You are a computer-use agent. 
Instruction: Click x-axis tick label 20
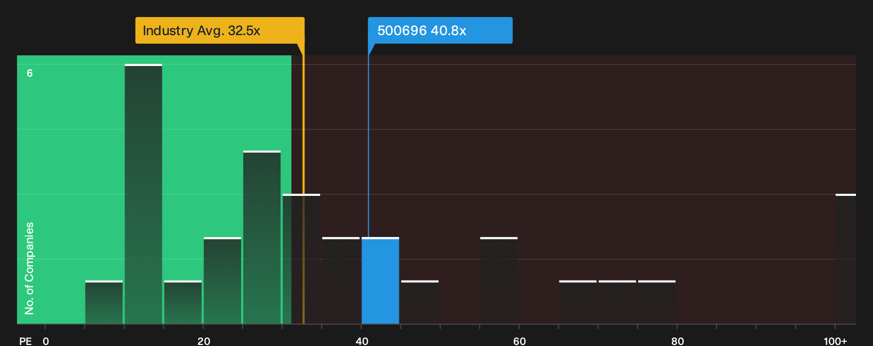click(204, 341)
